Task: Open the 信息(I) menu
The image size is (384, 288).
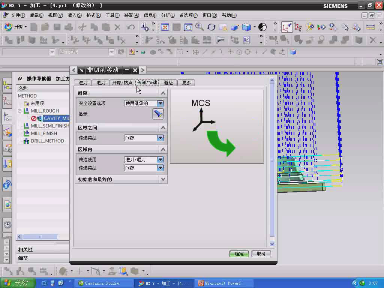Action: 150,15
